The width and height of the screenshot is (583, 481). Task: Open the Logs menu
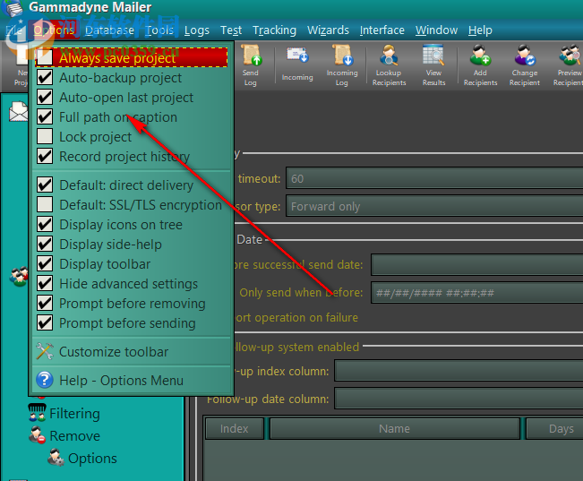[x=197, y=30]
